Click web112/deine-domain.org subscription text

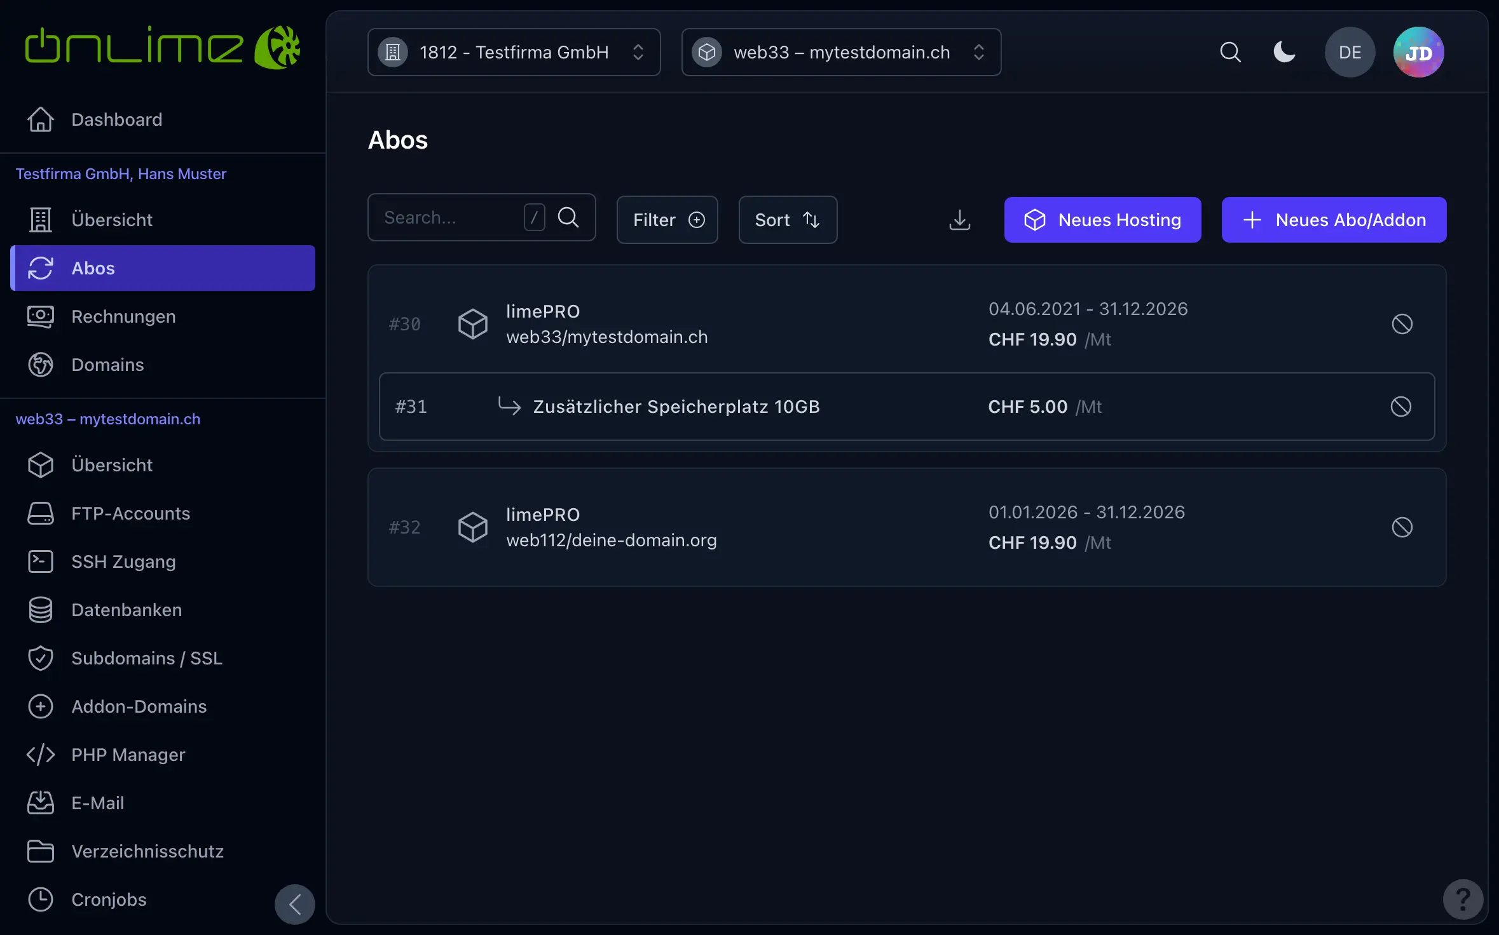pos(611,540)
